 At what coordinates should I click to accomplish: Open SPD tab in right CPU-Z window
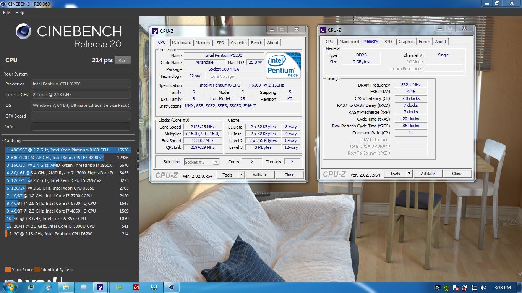click(388, 42)
